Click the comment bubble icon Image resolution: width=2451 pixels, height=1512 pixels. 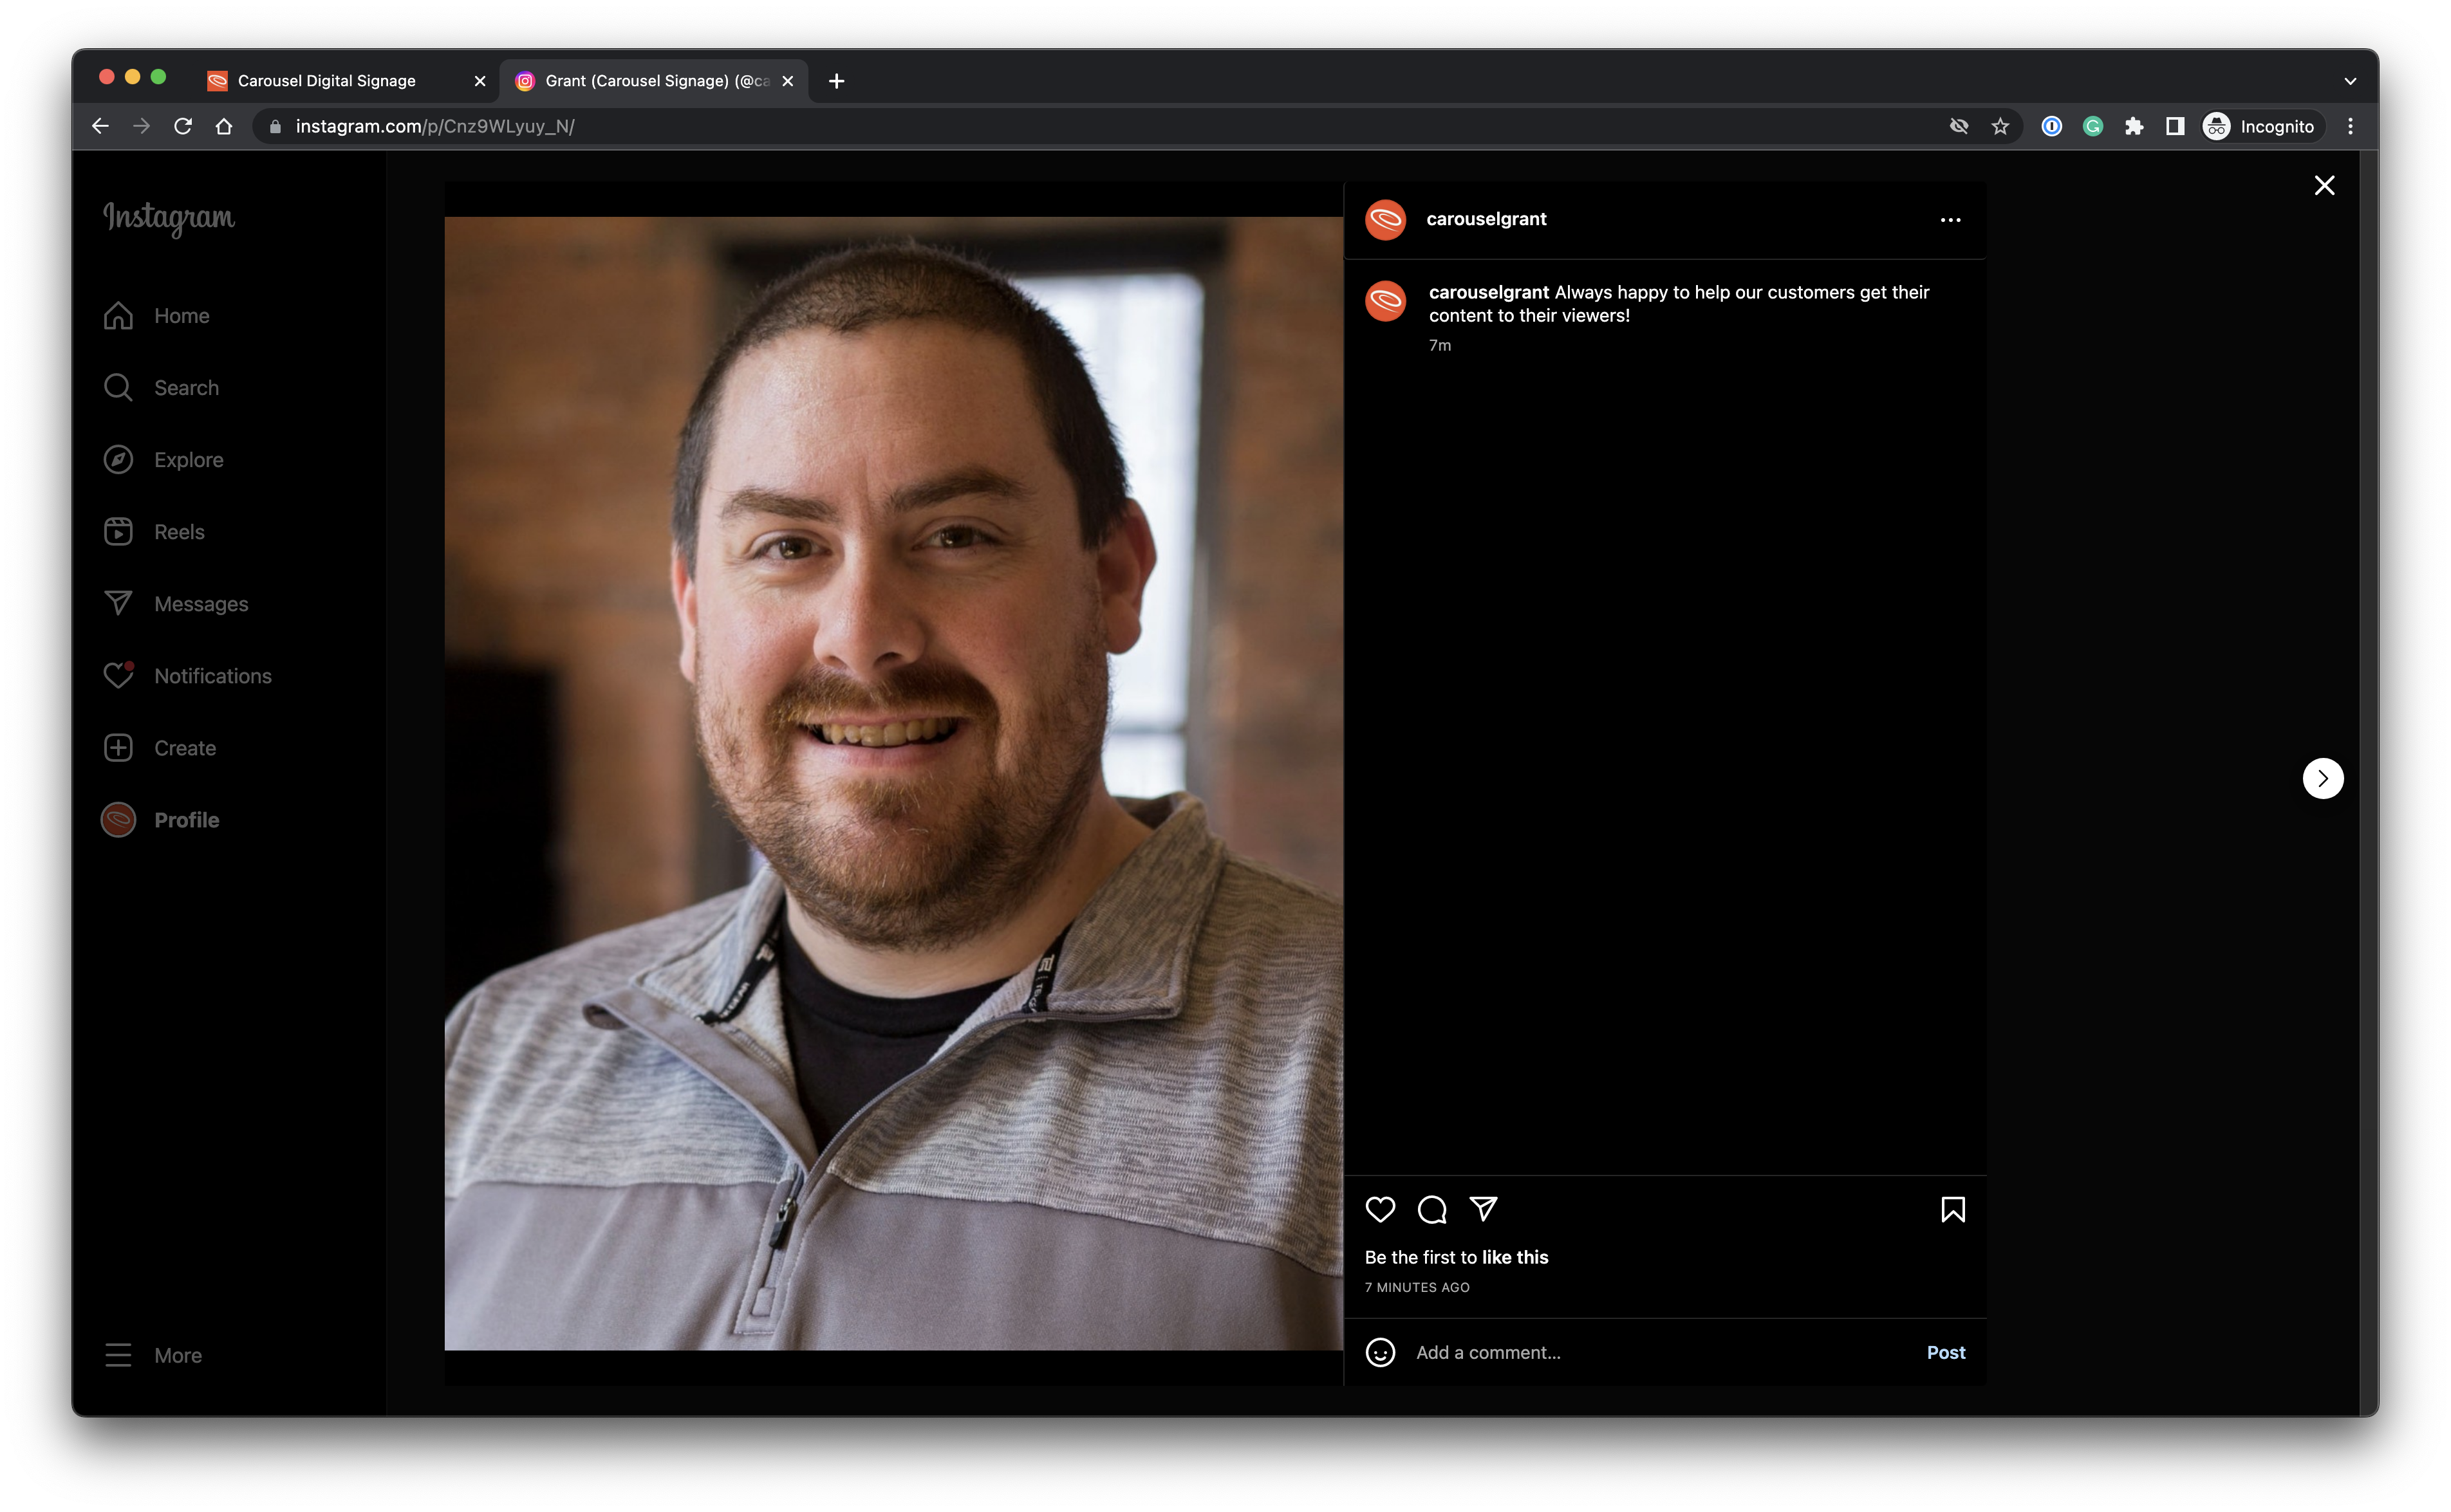(x=1431, y=1209)
